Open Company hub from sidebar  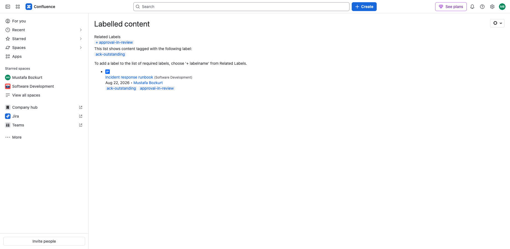click(x=44, y=107)
